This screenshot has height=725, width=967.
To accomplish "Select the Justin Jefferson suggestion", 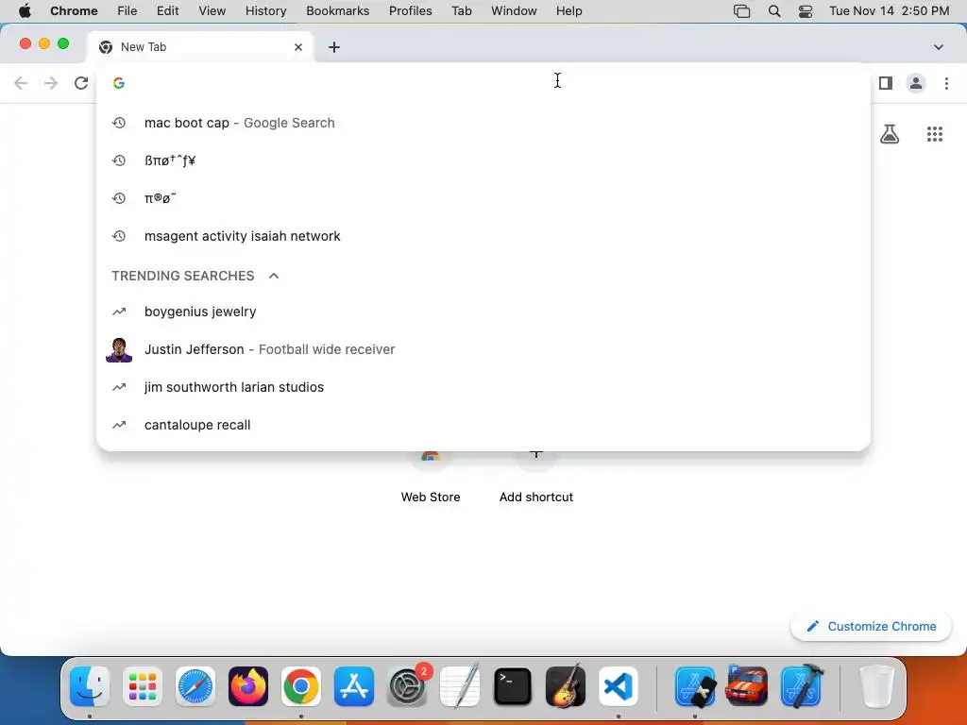I will [x=483, y=349].
